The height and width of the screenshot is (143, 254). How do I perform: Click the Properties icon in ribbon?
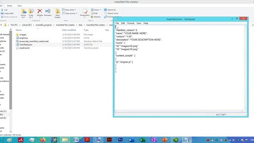(85, 12)
